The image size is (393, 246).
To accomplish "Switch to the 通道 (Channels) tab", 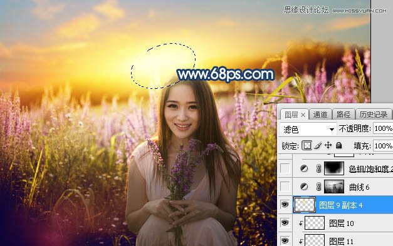I will pos(320,115).
